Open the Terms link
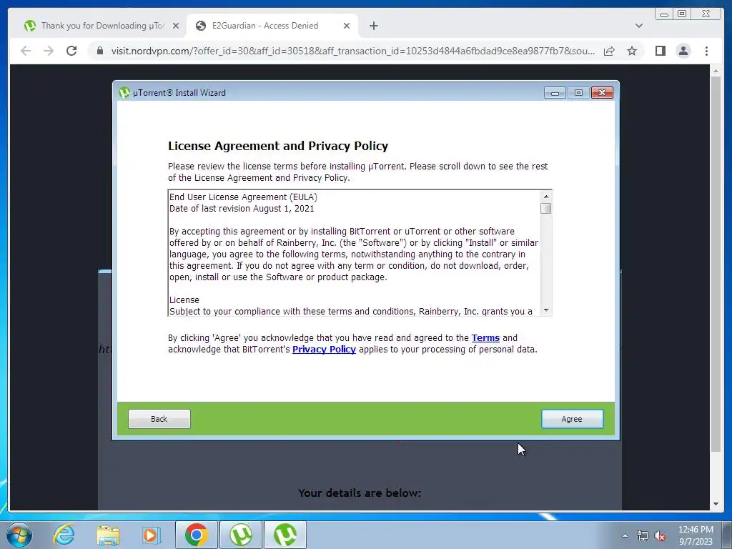 click(x=485, y=338)
